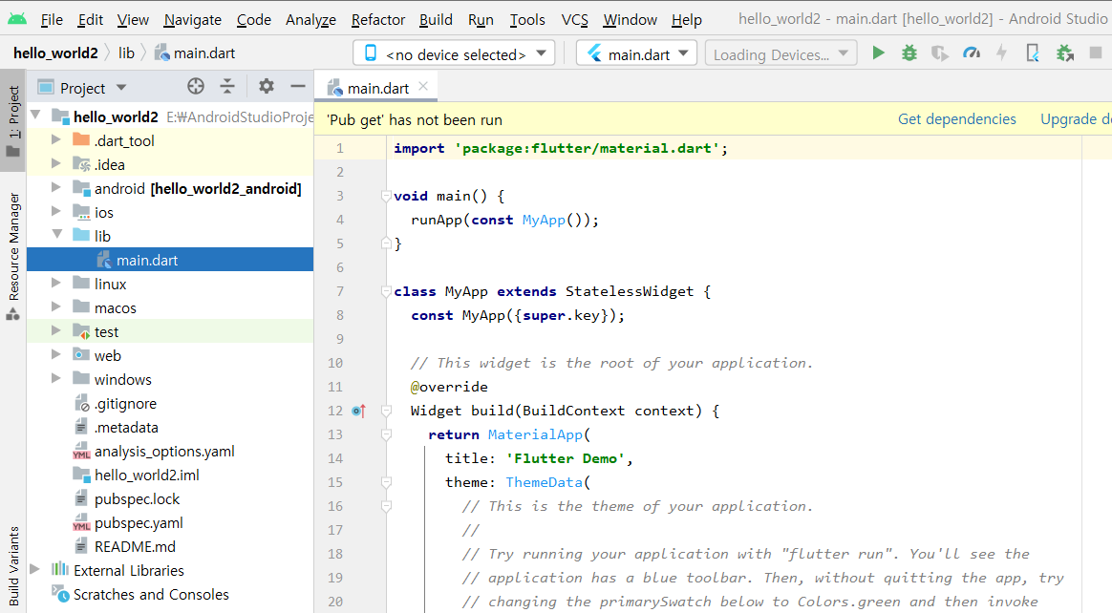Open Build Variants side panel
1112x613 pixels.
(13, 567)
